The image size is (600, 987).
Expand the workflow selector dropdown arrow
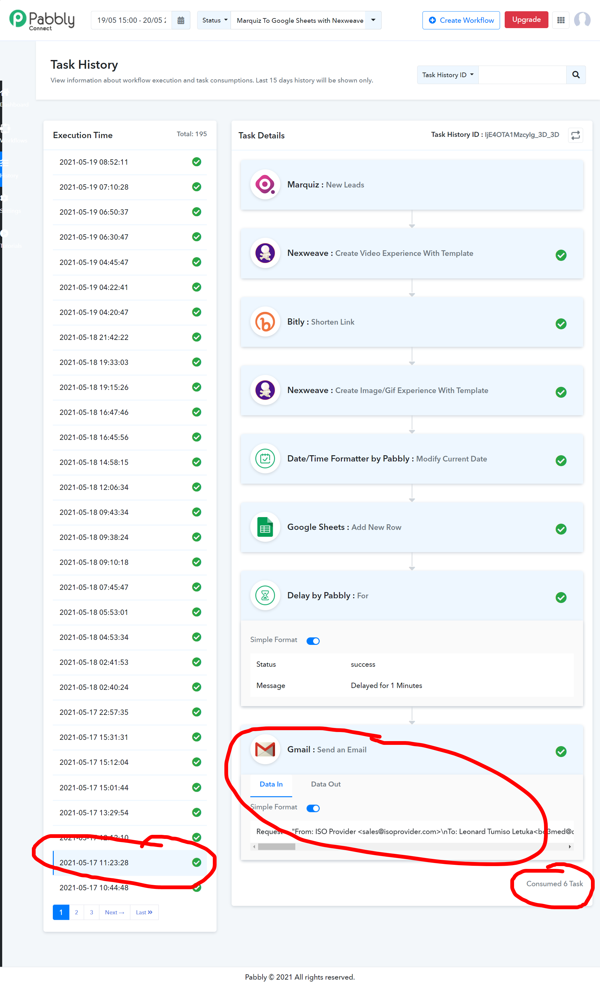point(373,20)
